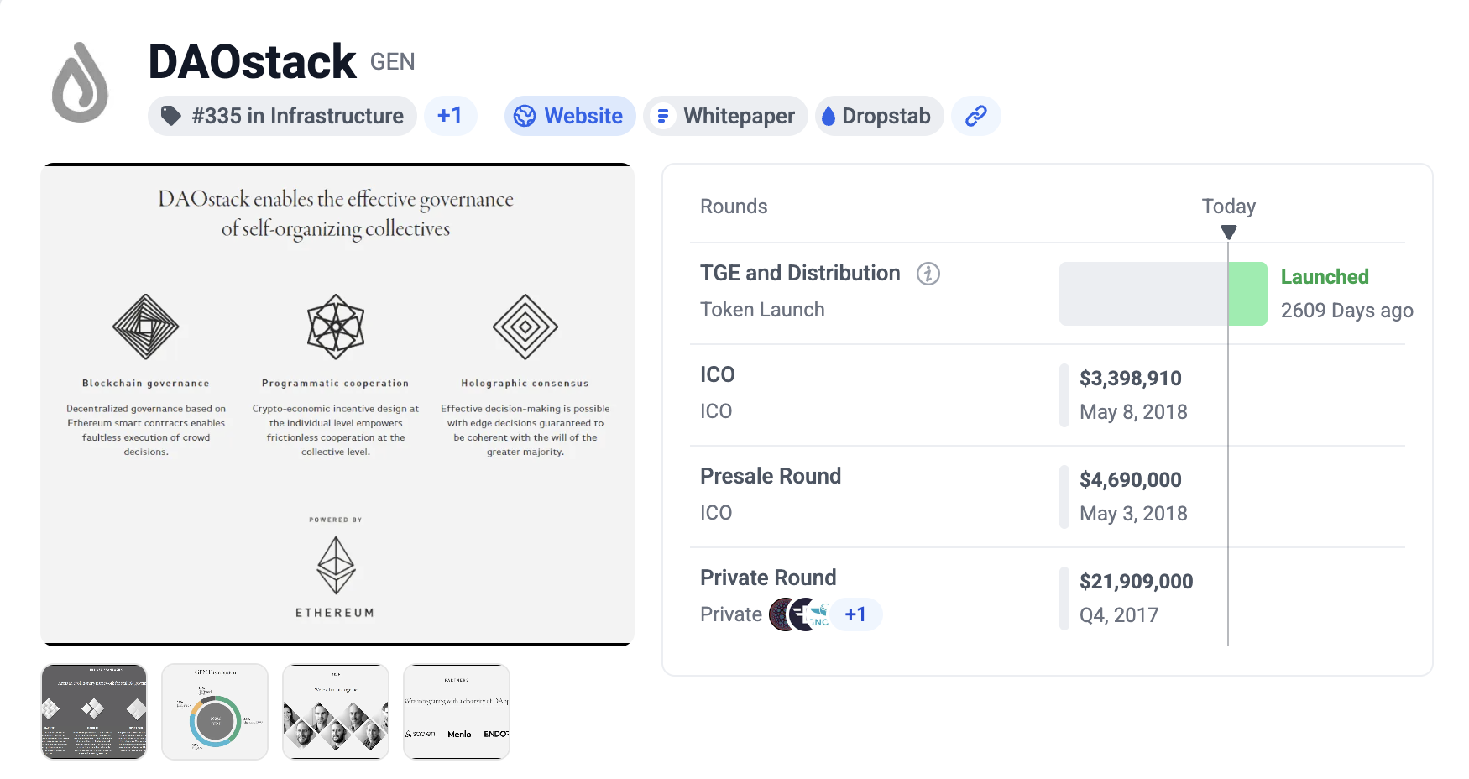Click the info icon beside TGE and Distribution
This screenshot has width=1469, height=779.
tap(928, 274)
